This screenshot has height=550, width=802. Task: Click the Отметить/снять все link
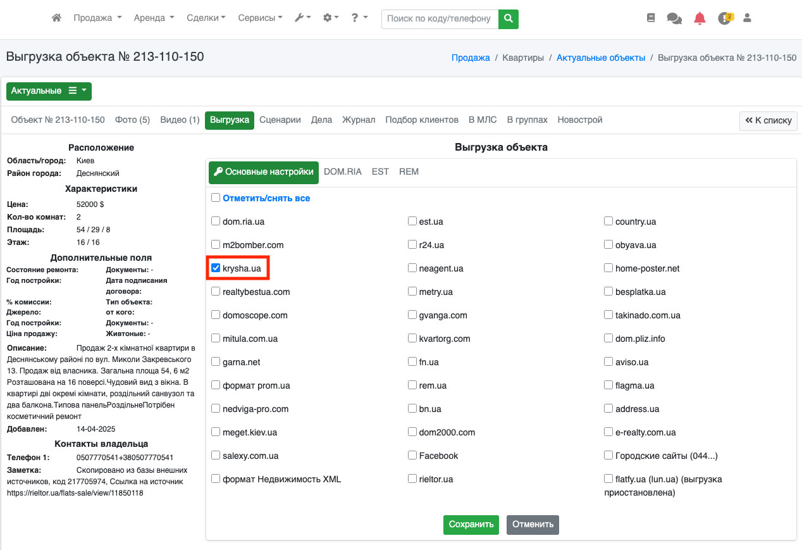tap(266, 198)
